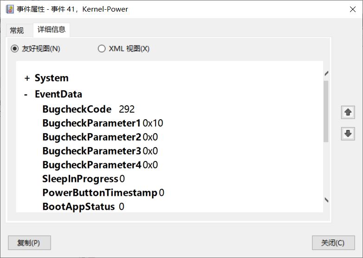This screenshot has width=363, height=258.
Task: Select the BugcheckParameter4 0x0 row
Action: coord(100,165)
